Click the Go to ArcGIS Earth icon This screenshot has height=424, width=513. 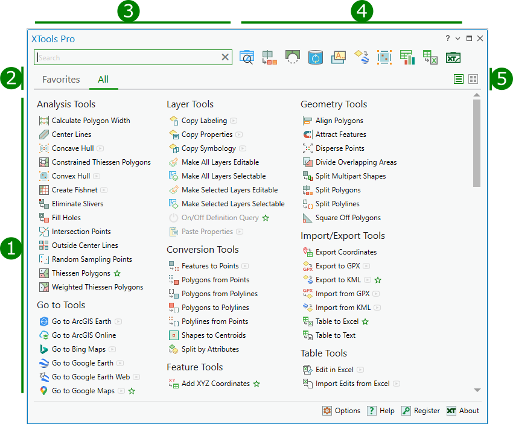44,321
